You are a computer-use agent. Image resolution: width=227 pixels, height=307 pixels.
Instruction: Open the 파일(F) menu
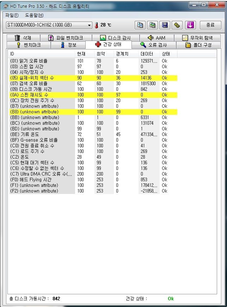pyautogui.click(x=12, y=15)
